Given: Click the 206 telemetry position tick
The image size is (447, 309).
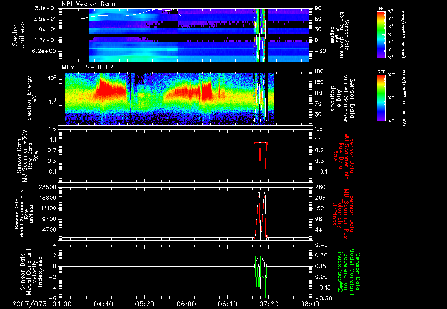Looking at the screenshot, I should pyautogui.click(x=319, y=198).
